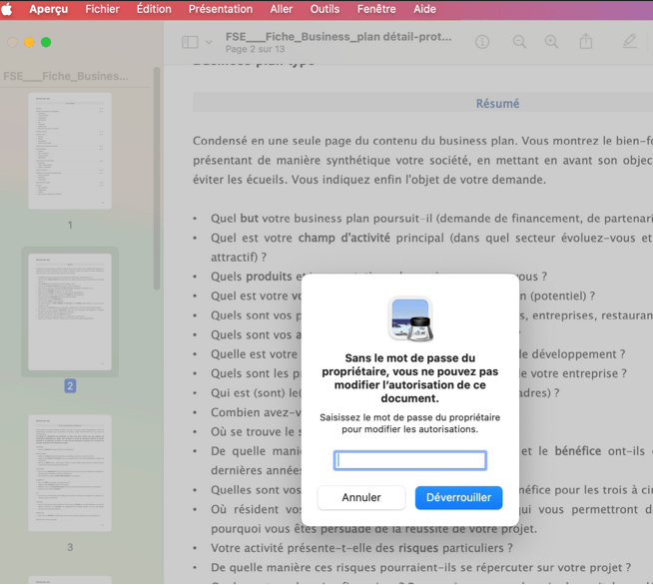Open the Édition menu
Image resolution: width=653 pixels, height=585 pixels.
pyautogui.click(x=154, y=9)
